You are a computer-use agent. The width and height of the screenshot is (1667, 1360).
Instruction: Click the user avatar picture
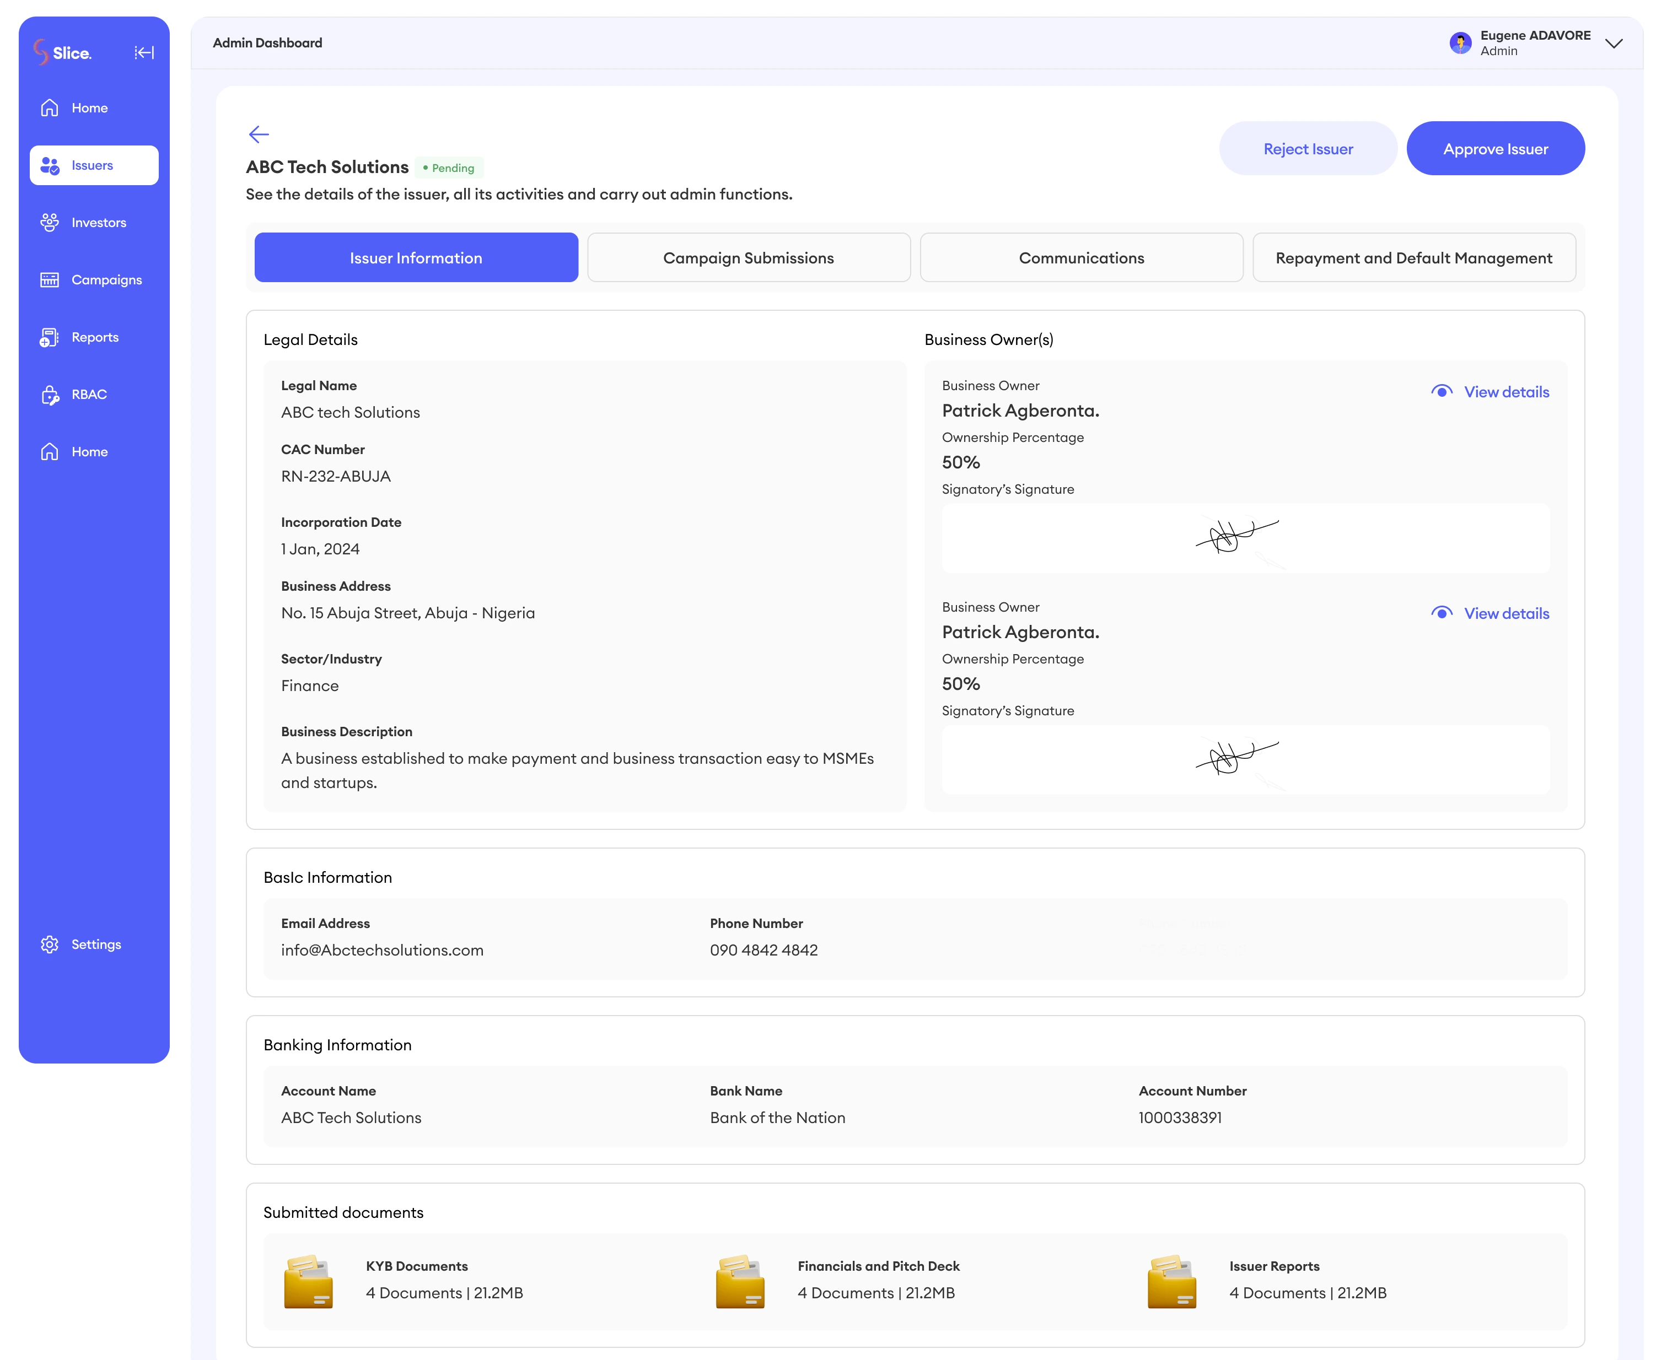[x=1460, y=43]
